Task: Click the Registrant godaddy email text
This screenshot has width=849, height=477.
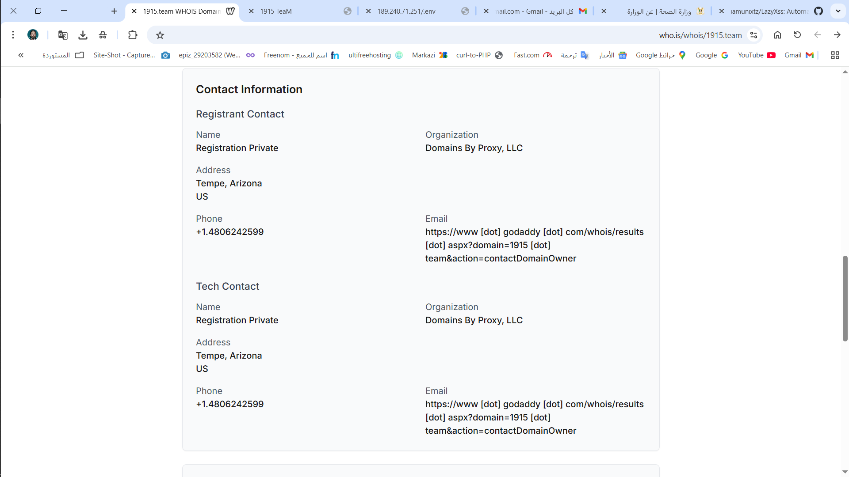Action: click(x=535, y=245)
